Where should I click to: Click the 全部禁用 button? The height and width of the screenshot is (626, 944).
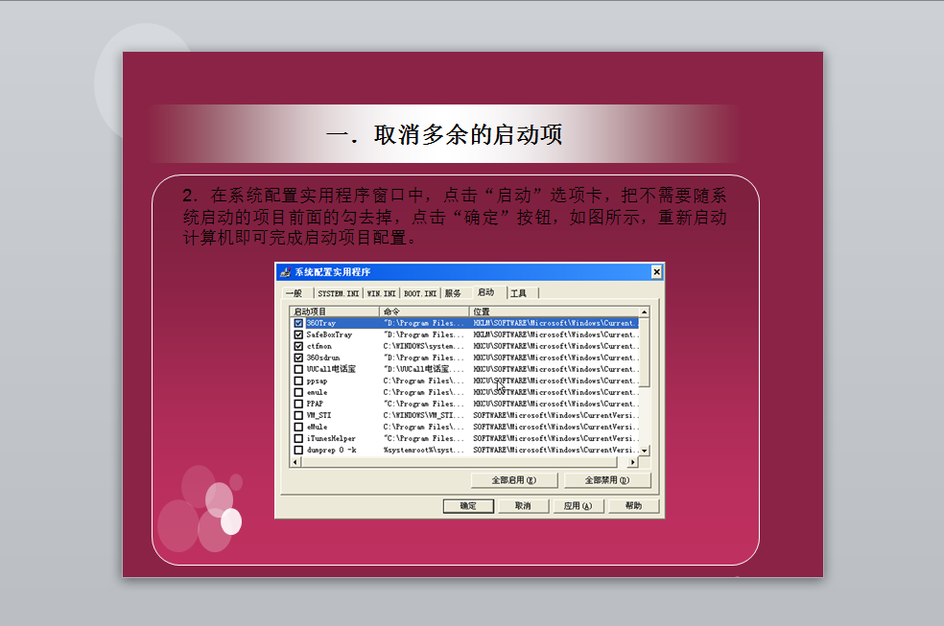pos(607,480)
